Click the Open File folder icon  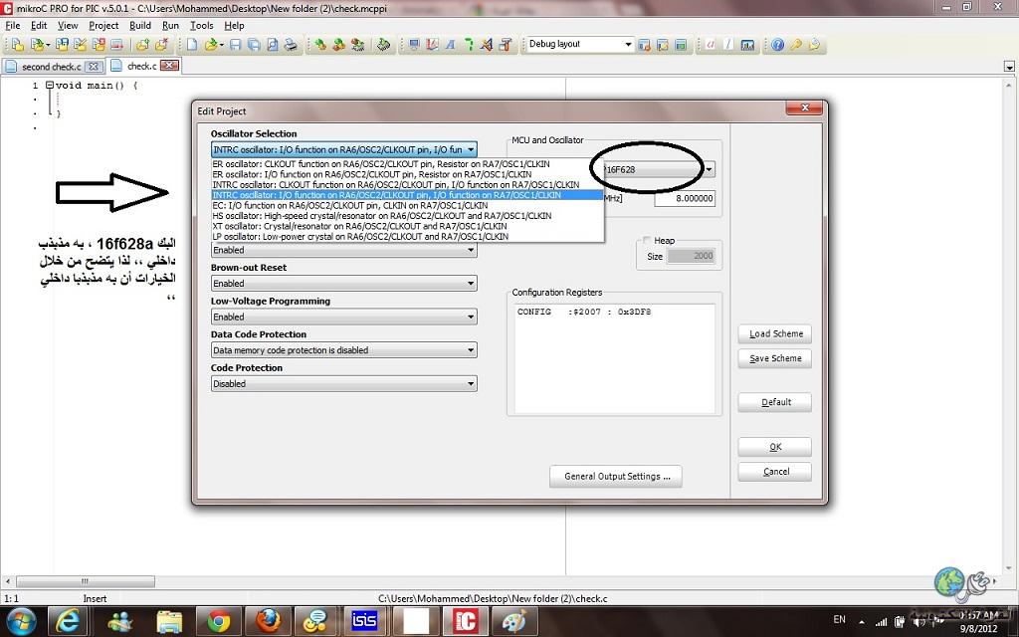tap(211, 44)
